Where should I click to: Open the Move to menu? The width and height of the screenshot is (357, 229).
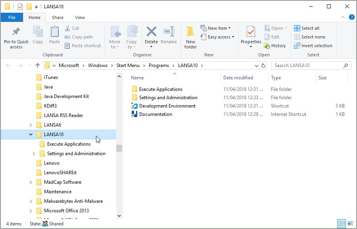(x=115, y=38)
